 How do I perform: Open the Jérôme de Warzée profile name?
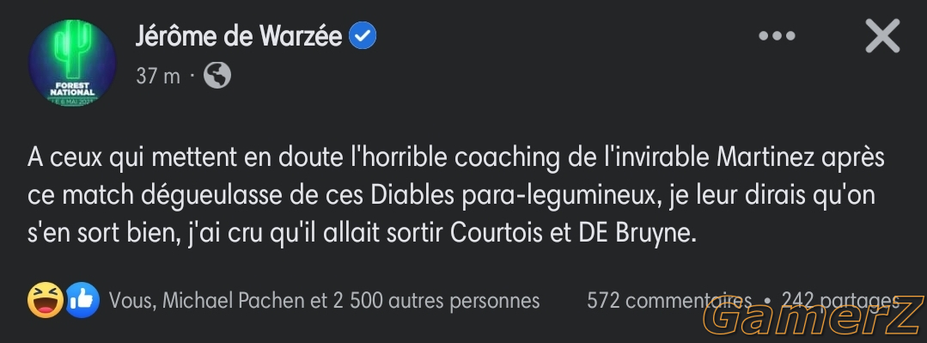tap(239, 37)
